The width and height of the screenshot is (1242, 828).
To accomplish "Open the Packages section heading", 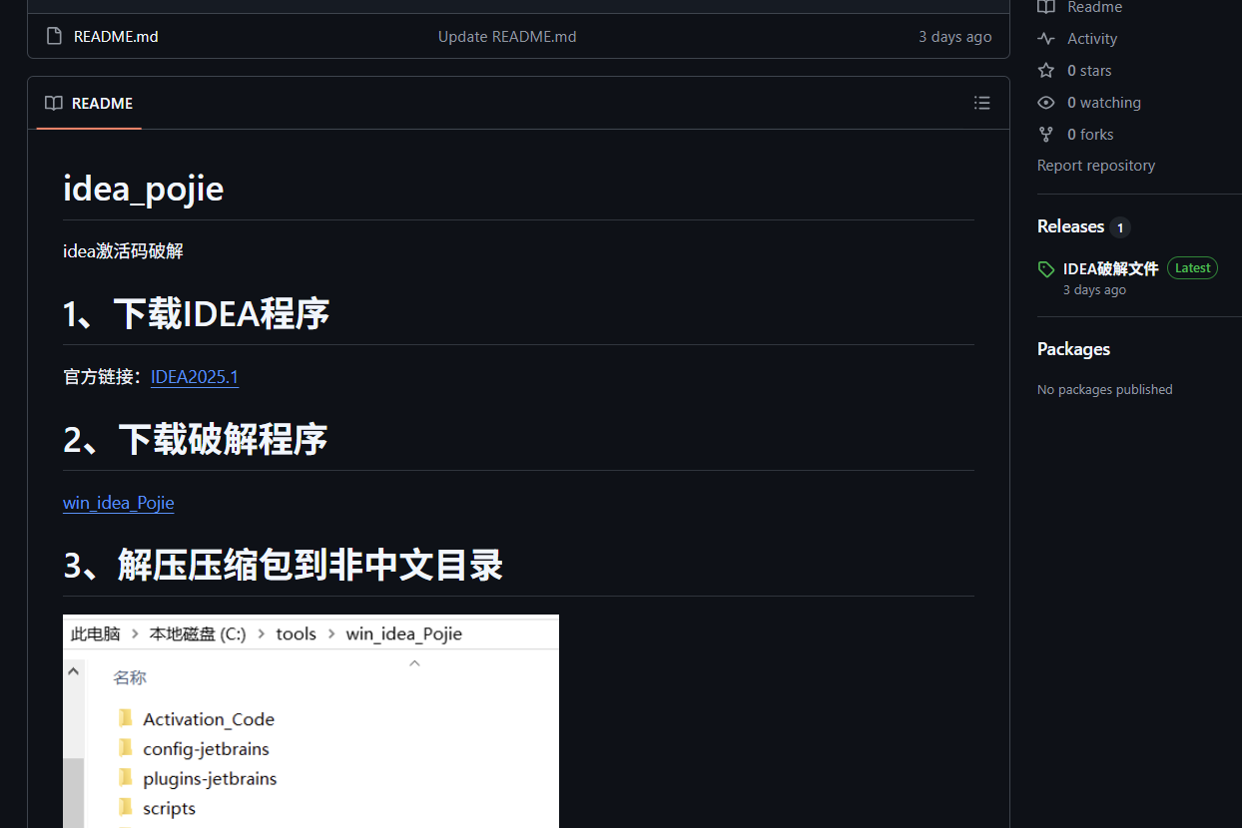I will point(1073,349).
